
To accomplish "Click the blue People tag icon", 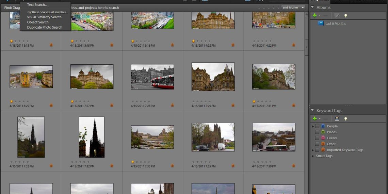I will click(323, 126).
